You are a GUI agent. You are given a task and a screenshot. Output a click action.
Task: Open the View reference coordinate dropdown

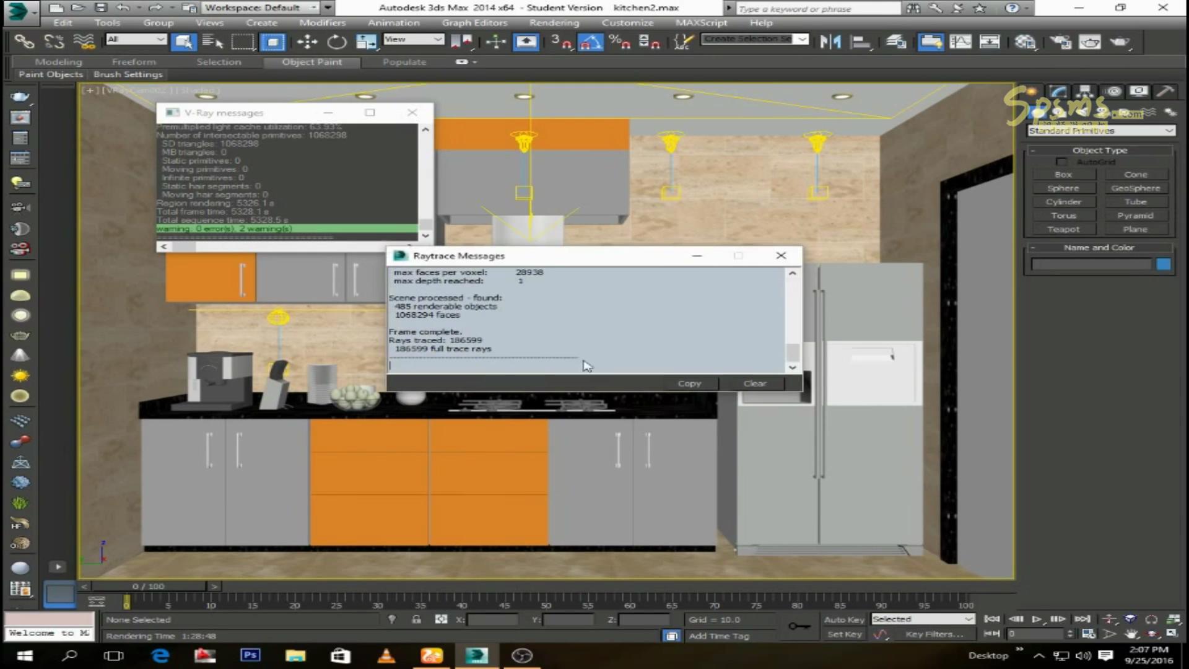(413, 39)
